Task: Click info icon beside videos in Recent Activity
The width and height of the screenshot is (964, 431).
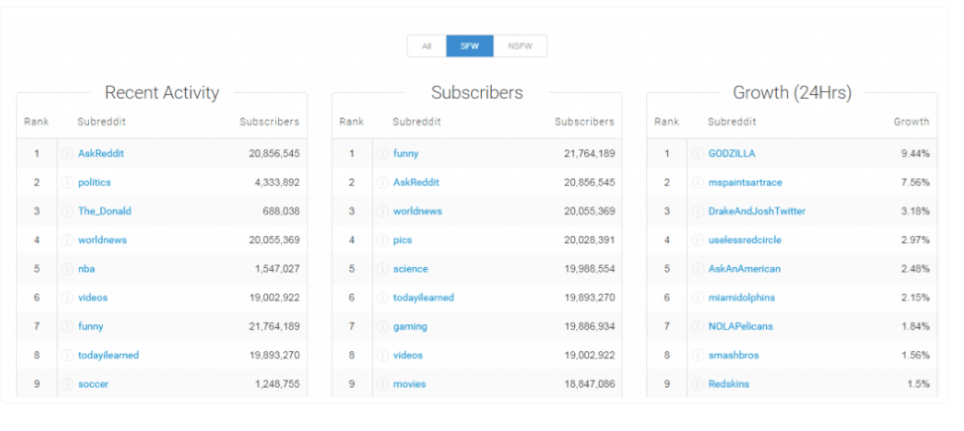Action: pyautogui.click(x=67, y=298)
